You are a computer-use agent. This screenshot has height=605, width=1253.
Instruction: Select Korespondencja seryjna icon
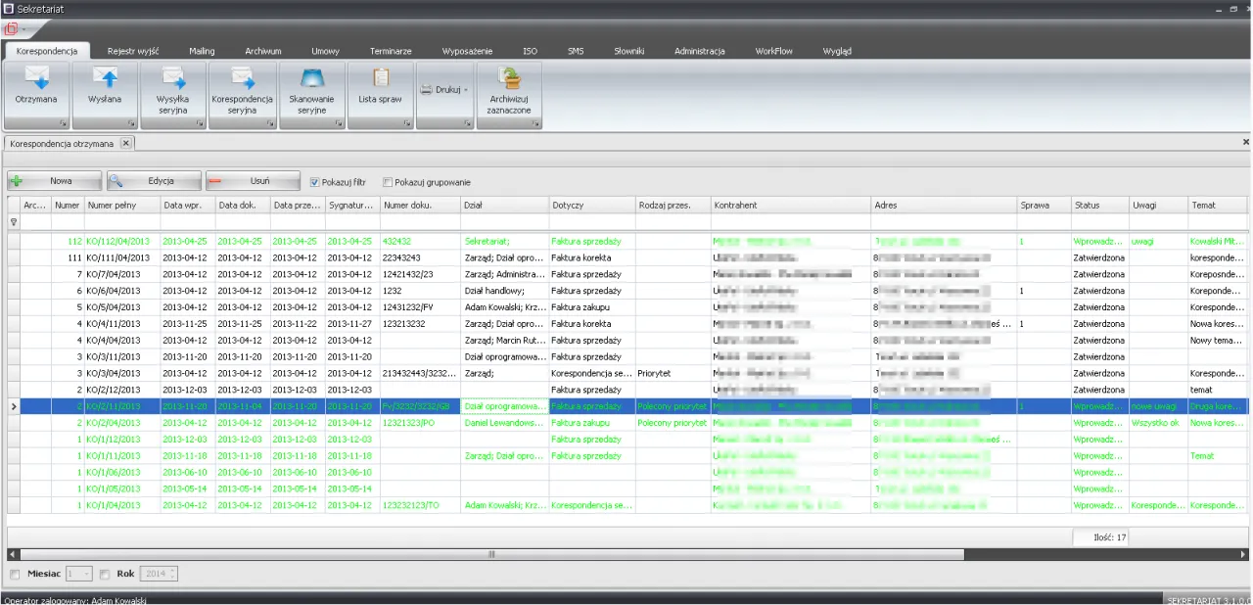[x=242, y=79]
